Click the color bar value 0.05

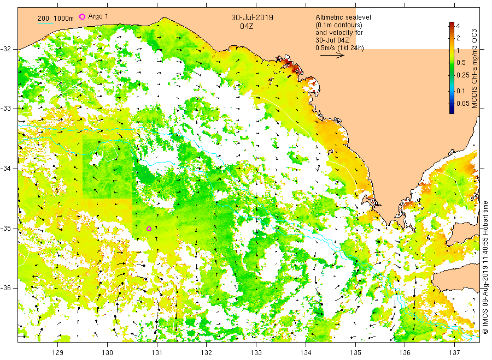click(x=463, y=104)
